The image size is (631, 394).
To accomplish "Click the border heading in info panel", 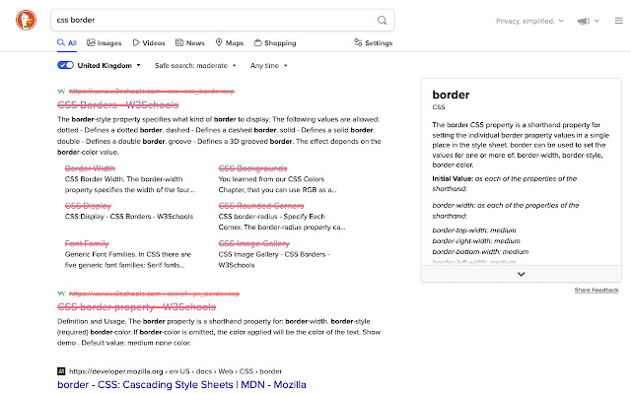I will point(451,95).
